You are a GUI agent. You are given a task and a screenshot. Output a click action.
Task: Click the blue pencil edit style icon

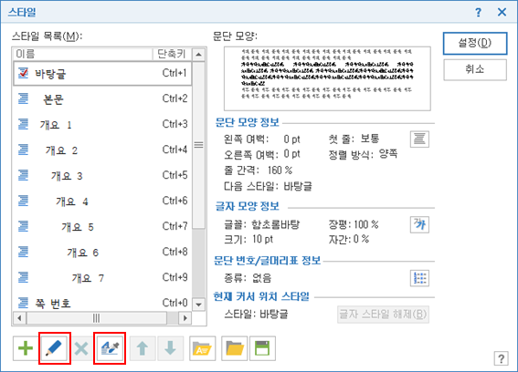pyautogui.click(x=55, y=348)
